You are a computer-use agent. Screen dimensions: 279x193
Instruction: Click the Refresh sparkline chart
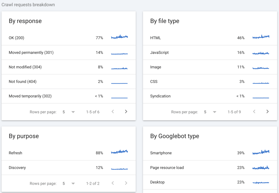tap(119, 152)
